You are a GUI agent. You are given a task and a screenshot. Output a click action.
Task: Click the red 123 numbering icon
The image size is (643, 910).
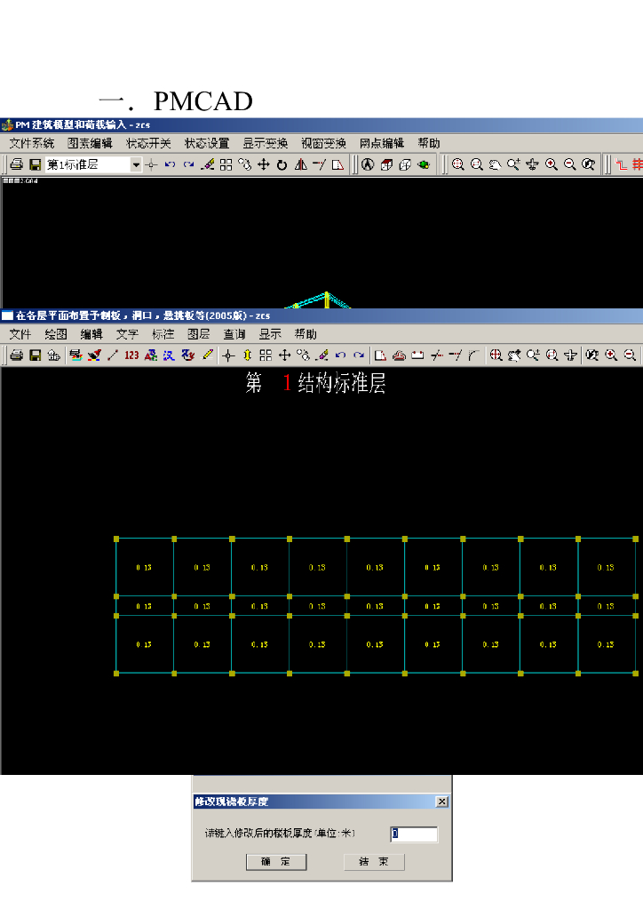click(131, 355)
